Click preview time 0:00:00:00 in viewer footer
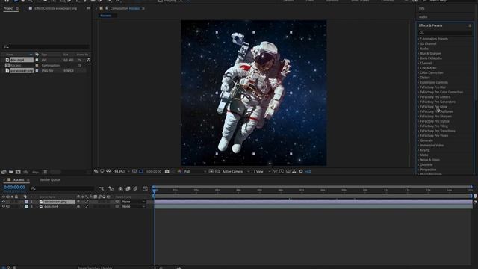The image size is (478, 269). point(154,171)
